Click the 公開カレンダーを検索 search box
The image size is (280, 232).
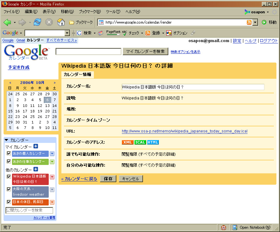tap(29, 210)
